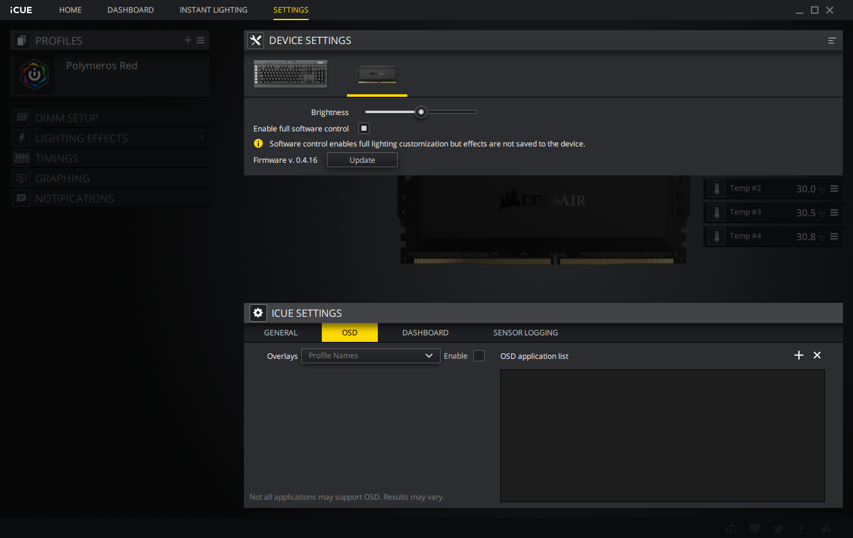Open the Profiles hamburger menu

(x=201, y=40)
